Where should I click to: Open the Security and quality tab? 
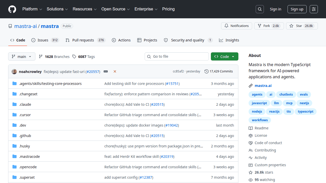click(x=188, y=40)
